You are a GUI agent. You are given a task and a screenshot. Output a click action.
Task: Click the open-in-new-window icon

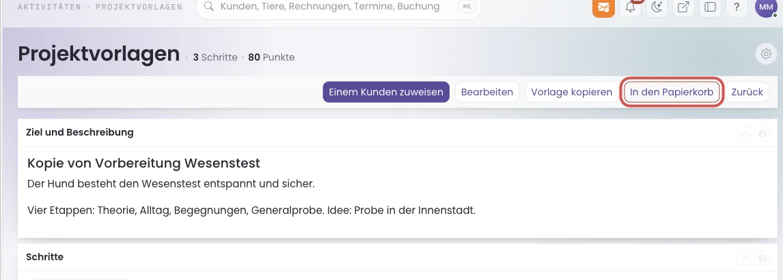[x=684, y=7]
